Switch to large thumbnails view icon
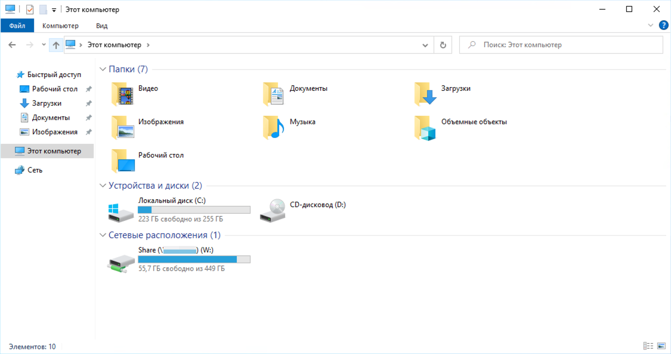This screenshot has width=671, height=354. pos(661,346)
